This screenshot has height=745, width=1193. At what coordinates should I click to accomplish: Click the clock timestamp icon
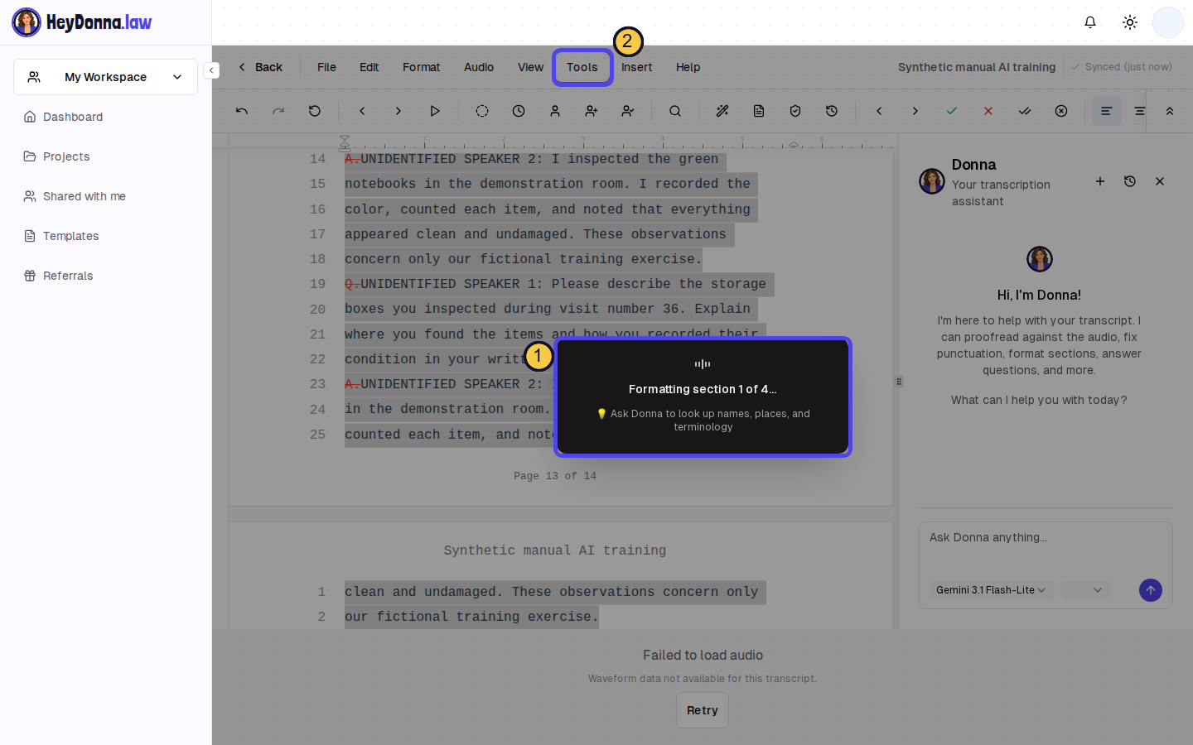tap(519, 111)
